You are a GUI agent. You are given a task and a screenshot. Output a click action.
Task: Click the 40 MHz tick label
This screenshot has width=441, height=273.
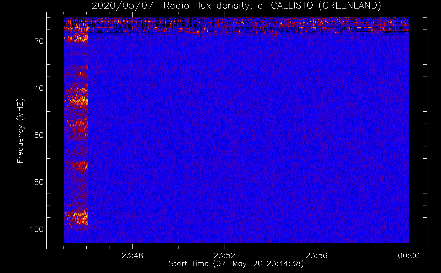[x=39, y=88]
